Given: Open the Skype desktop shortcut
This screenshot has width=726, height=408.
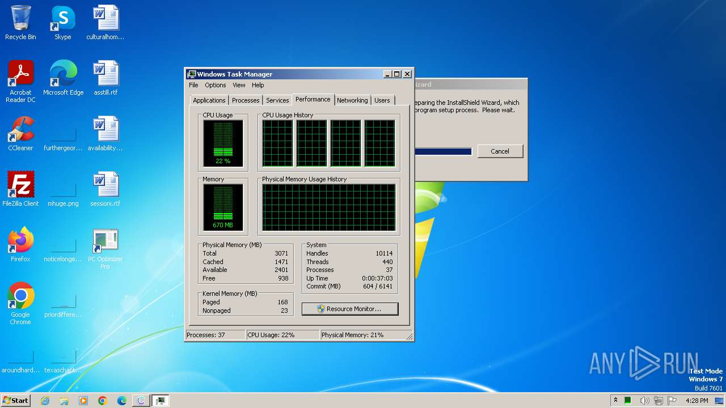Looking at the screenshot, I should (62, 23).
